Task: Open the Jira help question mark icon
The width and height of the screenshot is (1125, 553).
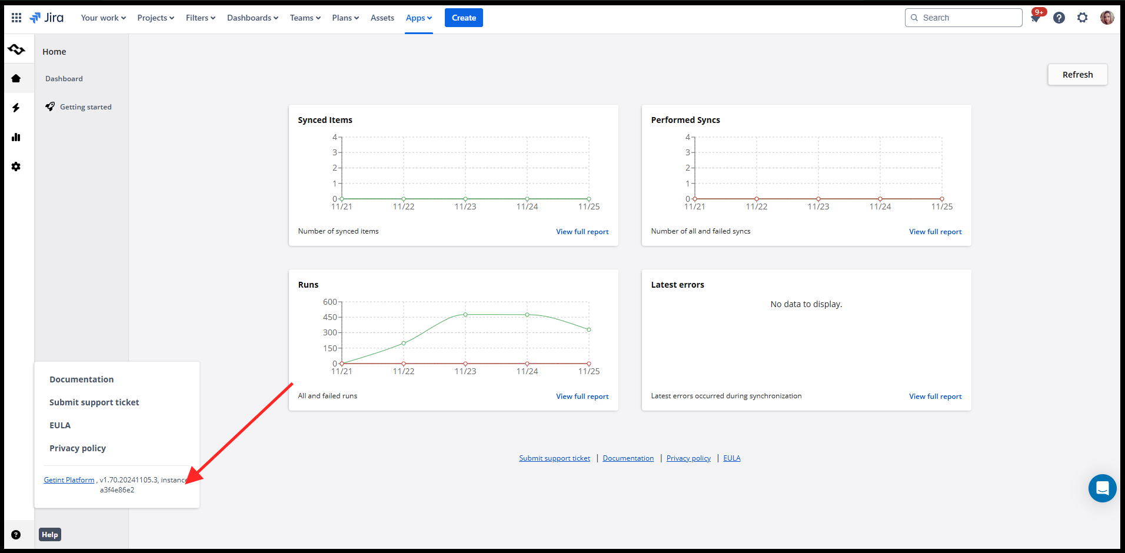Action: [1059, 18]
